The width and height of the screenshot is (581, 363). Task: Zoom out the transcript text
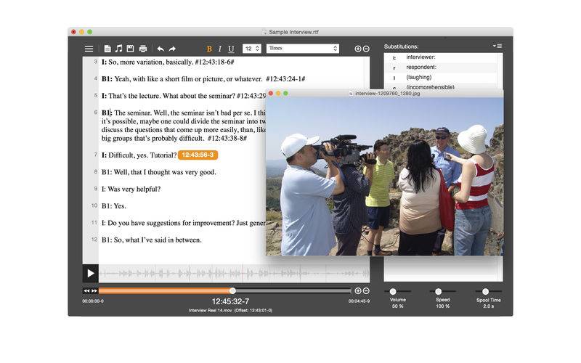click(366, 49)
